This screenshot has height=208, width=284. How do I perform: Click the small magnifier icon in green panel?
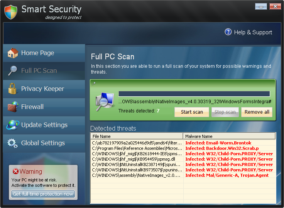[94, 83]
